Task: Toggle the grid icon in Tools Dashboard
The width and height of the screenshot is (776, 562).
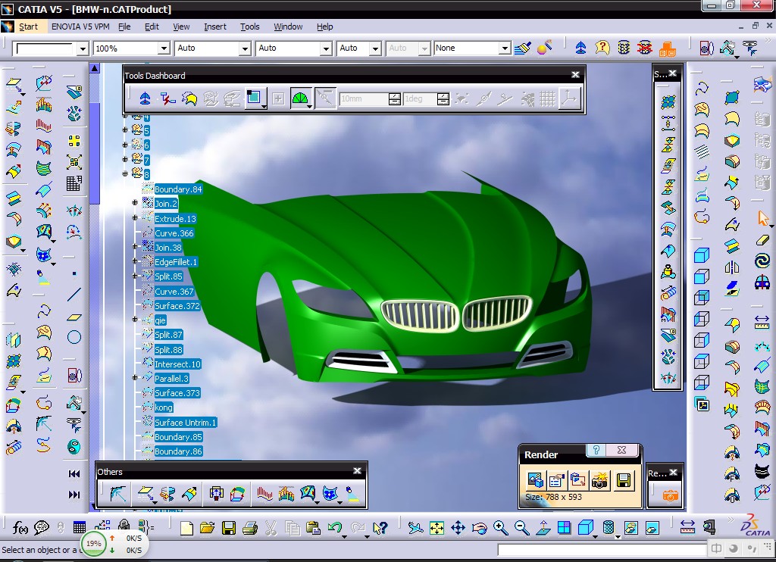Action: [x=547, y=98]
